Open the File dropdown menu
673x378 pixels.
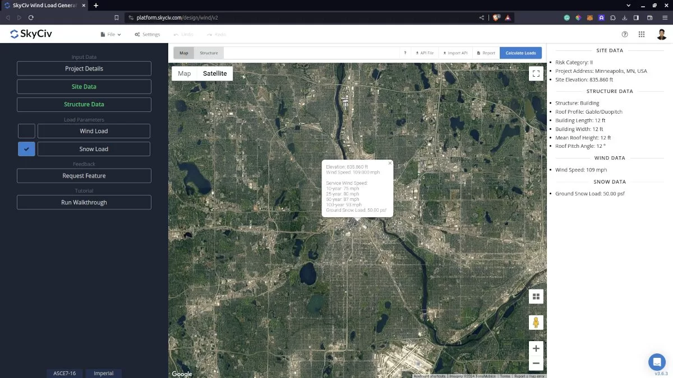(110, 34)
